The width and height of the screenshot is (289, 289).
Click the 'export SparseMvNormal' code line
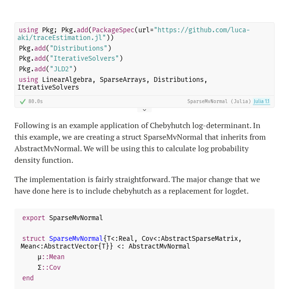tap(63, 218)
